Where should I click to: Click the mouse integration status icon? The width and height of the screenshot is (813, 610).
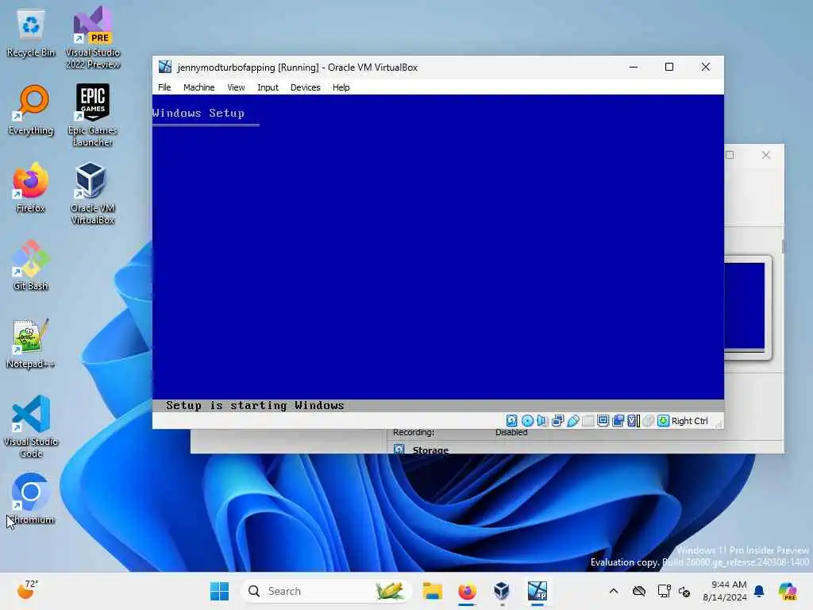(x=648, y=421)
